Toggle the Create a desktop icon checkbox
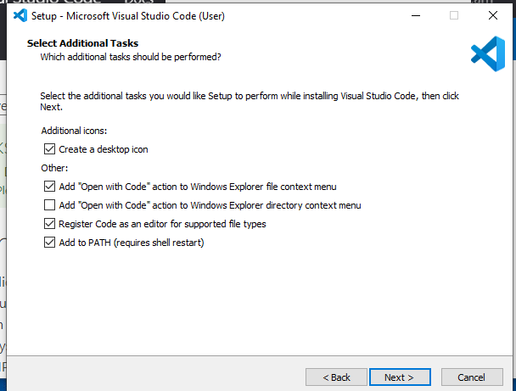 pos(49,149)
